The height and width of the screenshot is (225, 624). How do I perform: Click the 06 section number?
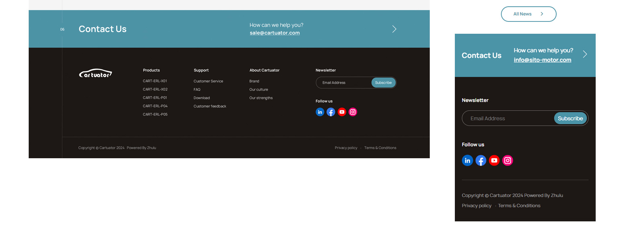click(x=62, y=29)
